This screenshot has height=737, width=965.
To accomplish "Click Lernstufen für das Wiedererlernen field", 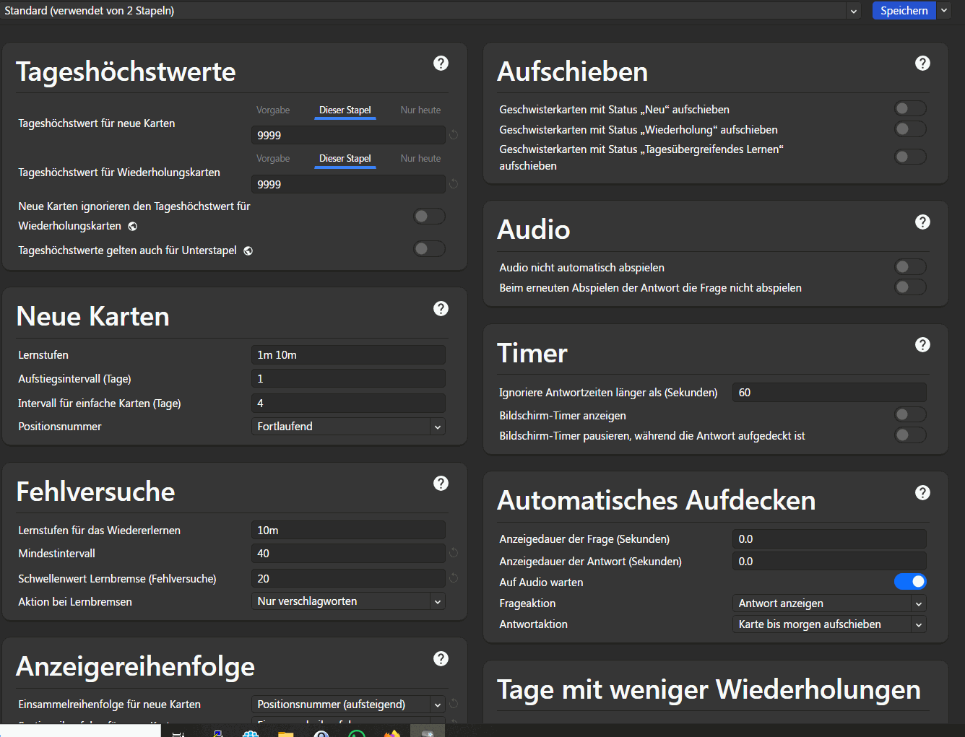I will [x=348, y=531].
